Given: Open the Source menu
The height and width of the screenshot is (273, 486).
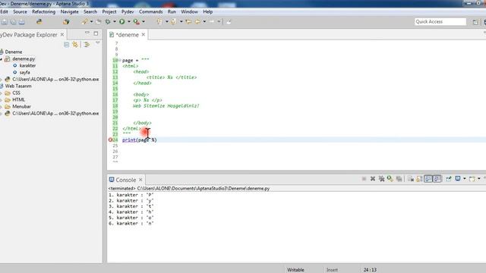Looking at the screenshot, I should pos(21,12).
